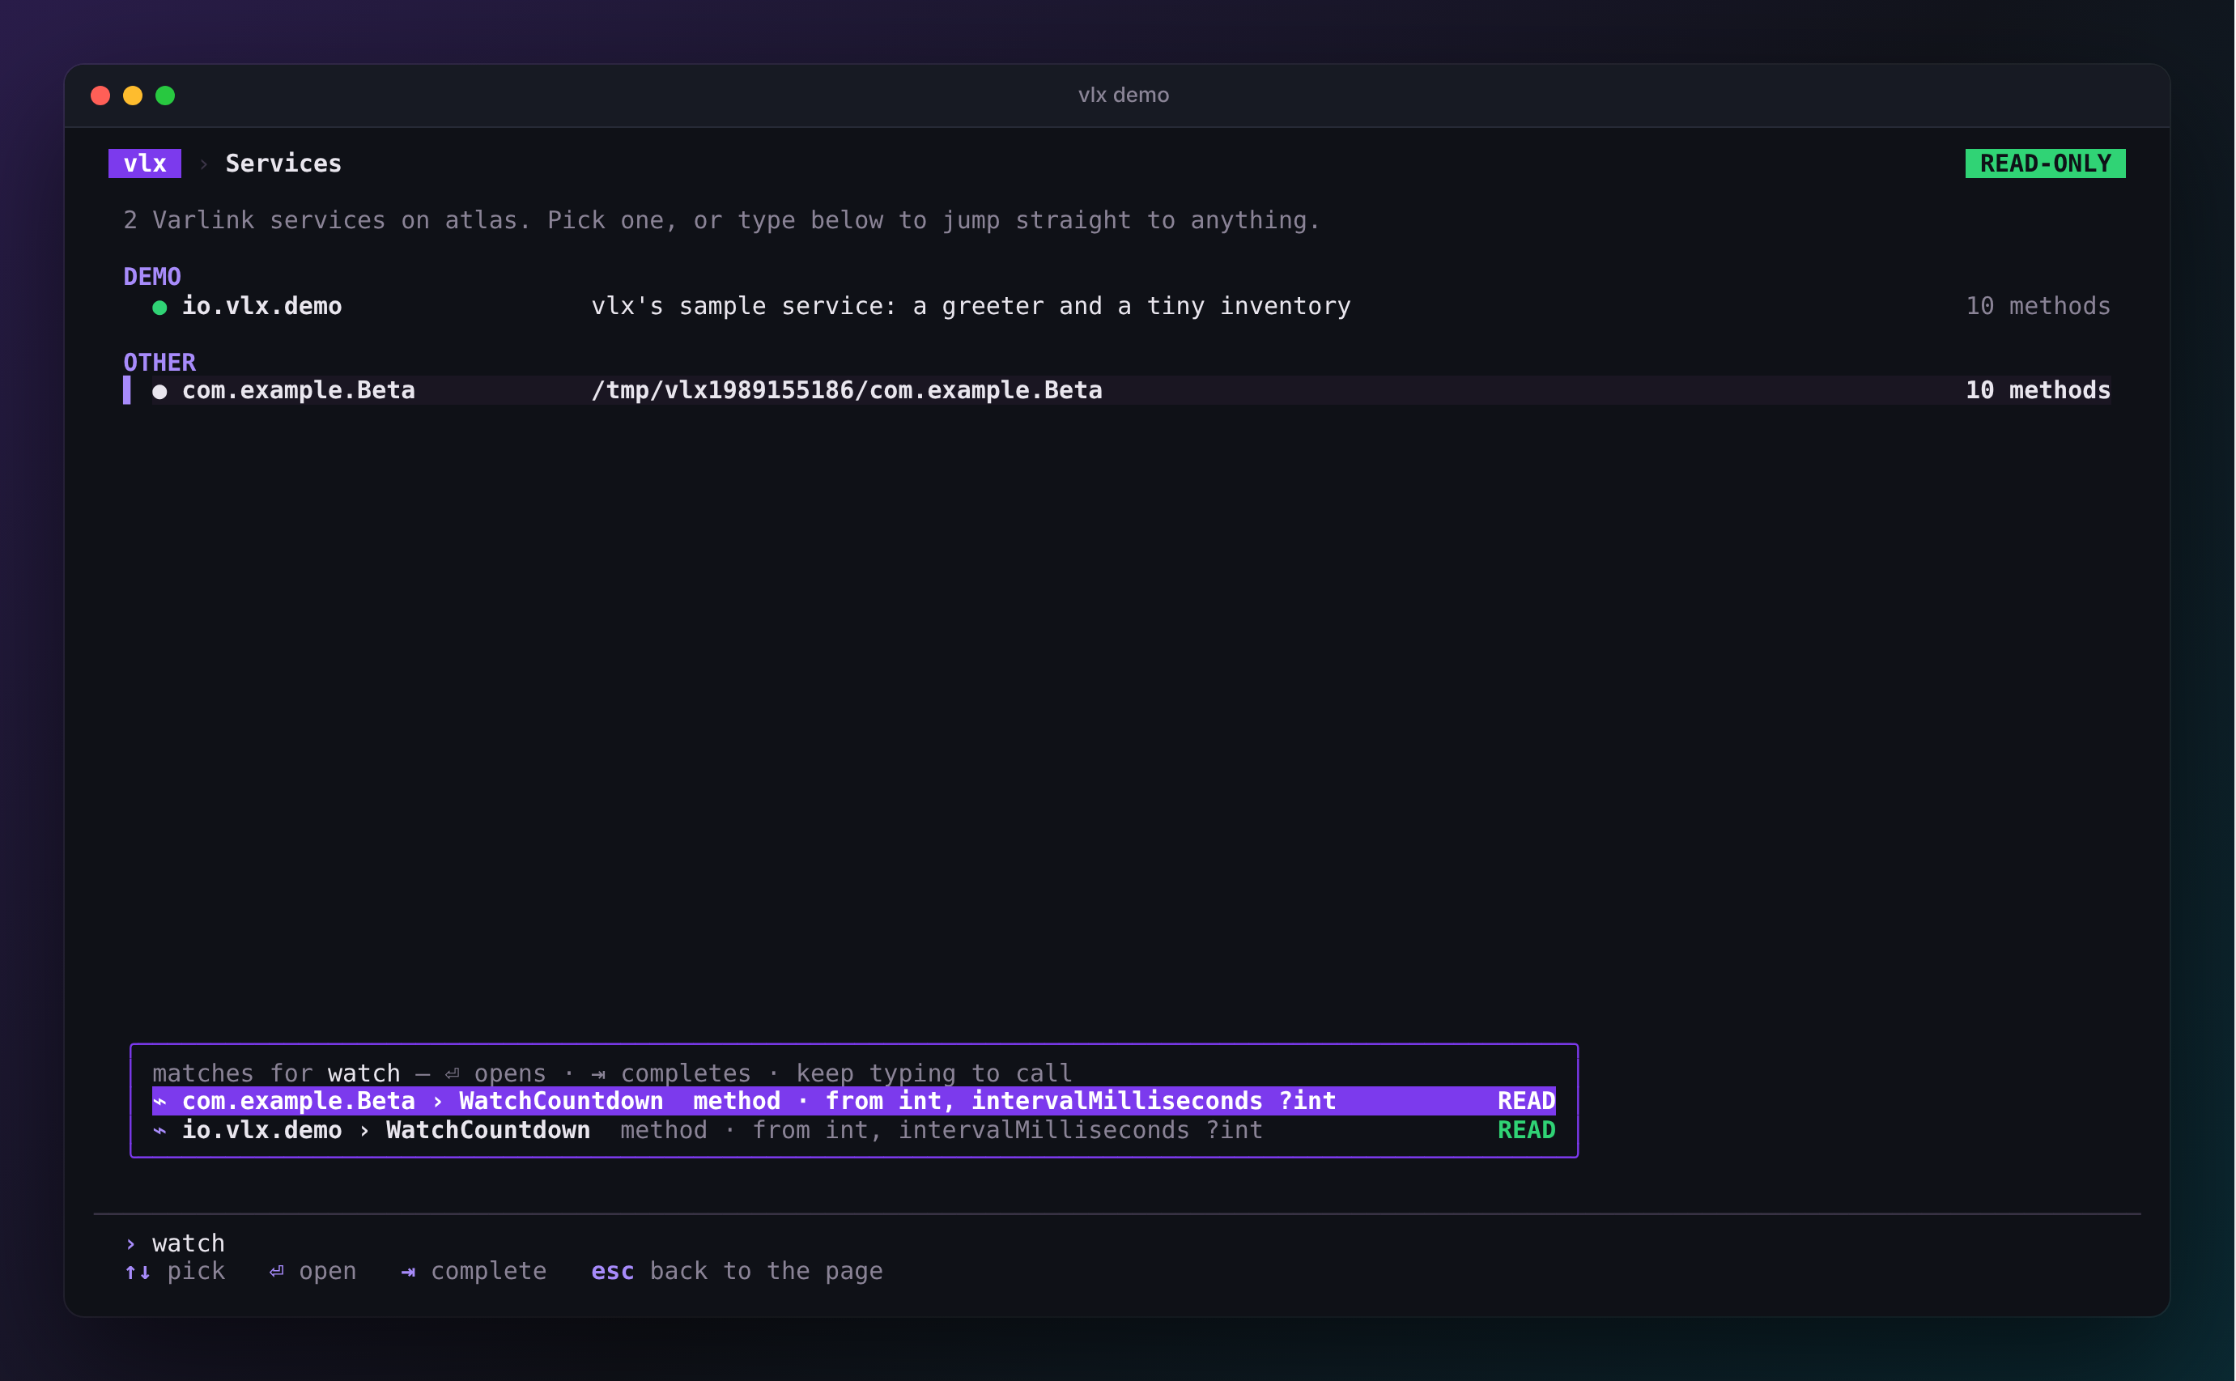The height and width of the screenshot is (1381, 2236).
Task: Open the io.vlx.demo WatchCountdown match
Action: point(854,1130)
